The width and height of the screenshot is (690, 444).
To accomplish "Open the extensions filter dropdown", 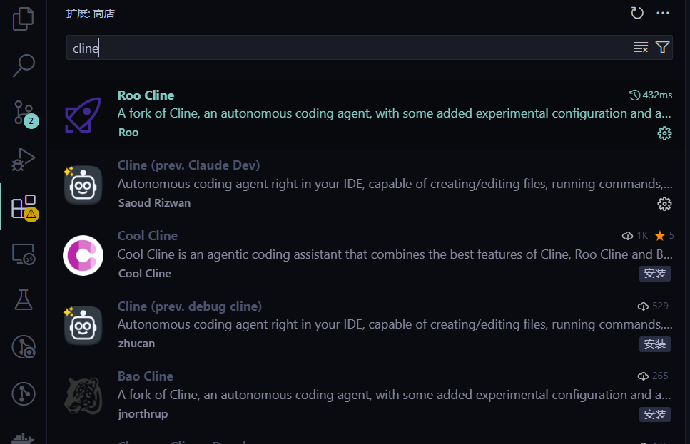I will coord(662,48).
